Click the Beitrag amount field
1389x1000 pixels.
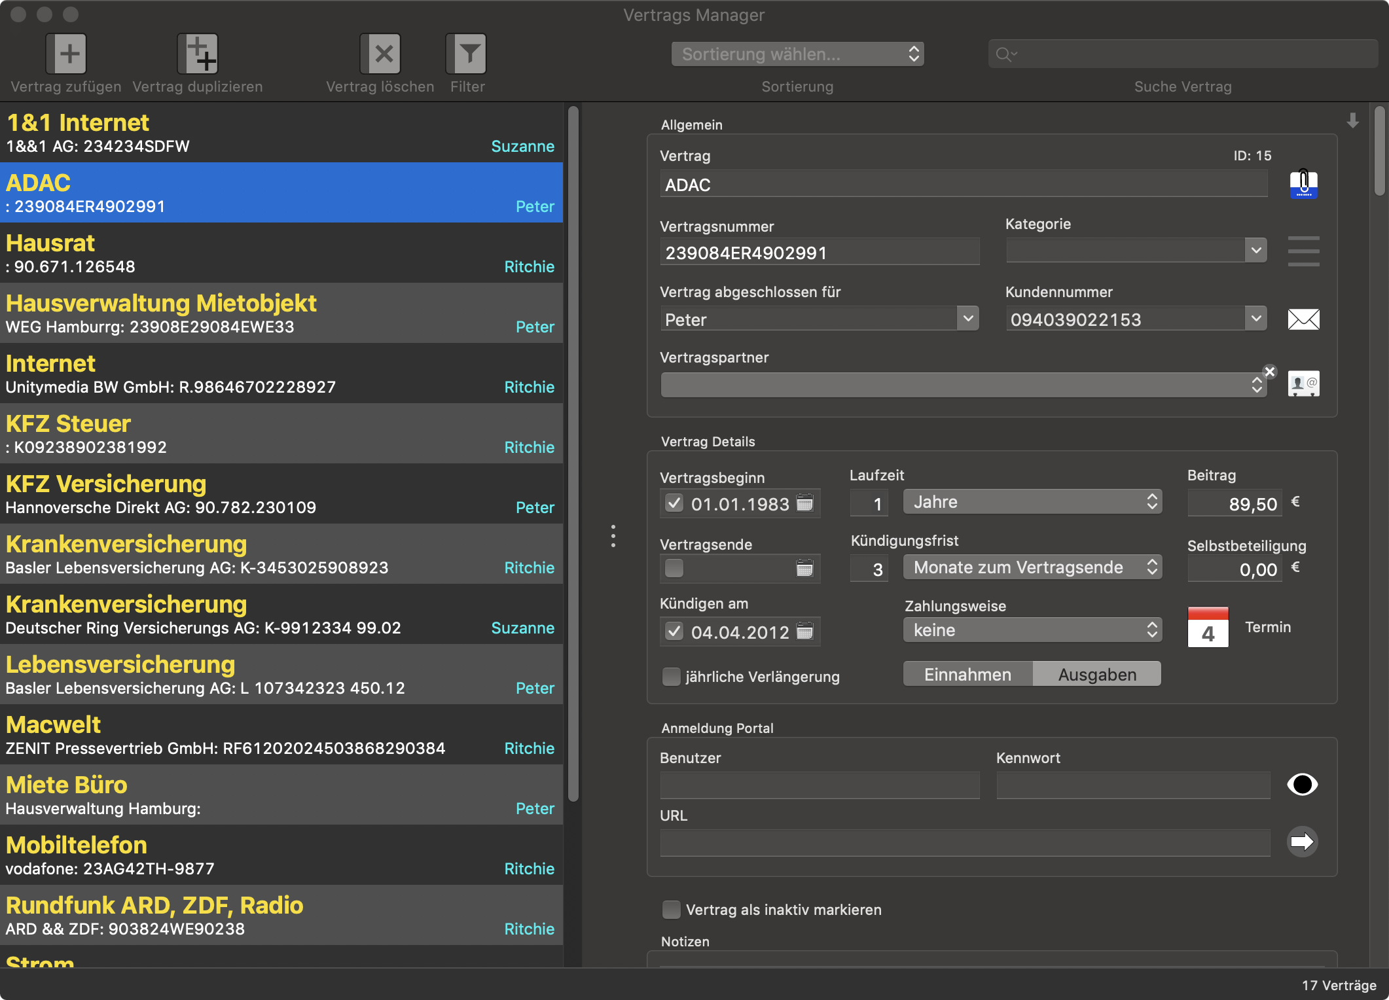pyautogui.click(x=1235, y=503)
